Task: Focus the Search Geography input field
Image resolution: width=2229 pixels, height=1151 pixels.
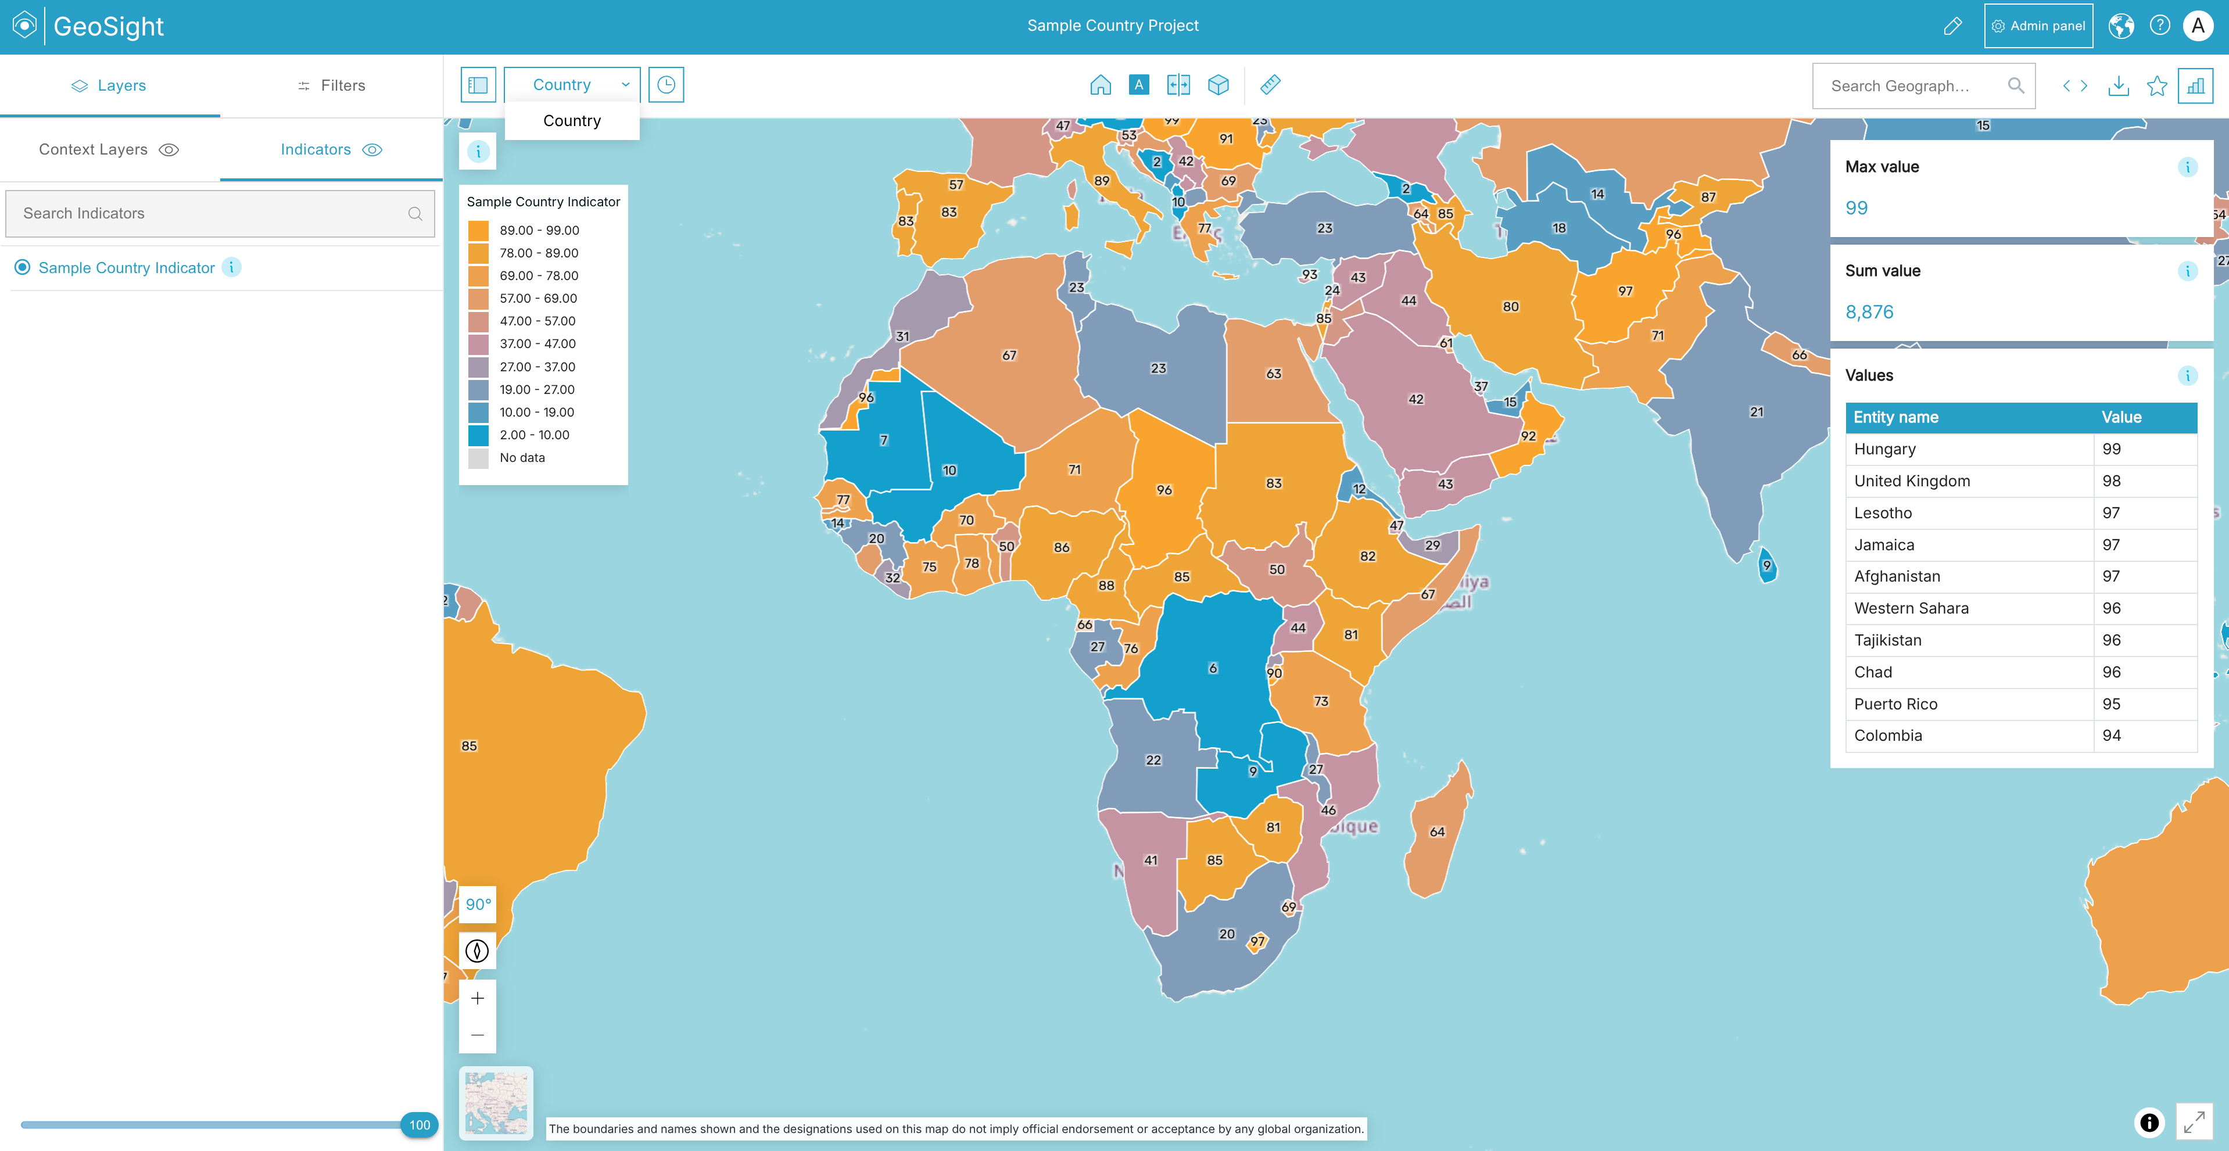Action: [x=1923, y=85]
